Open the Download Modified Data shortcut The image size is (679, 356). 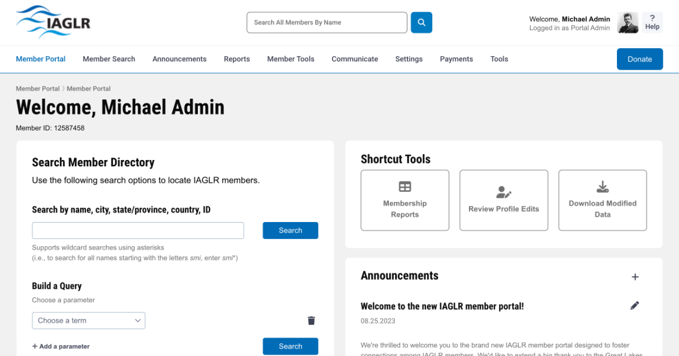(602, 200)
